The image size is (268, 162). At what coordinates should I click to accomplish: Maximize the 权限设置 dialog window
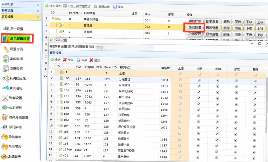pos(260,44)
